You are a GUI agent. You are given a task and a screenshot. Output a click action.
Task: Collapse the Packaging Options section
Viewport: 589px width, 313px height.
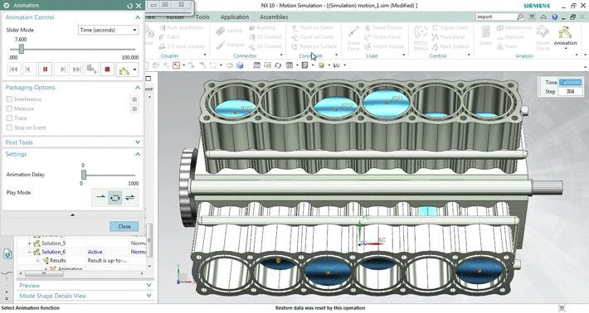pyautogui.click(x=138, y=87)
